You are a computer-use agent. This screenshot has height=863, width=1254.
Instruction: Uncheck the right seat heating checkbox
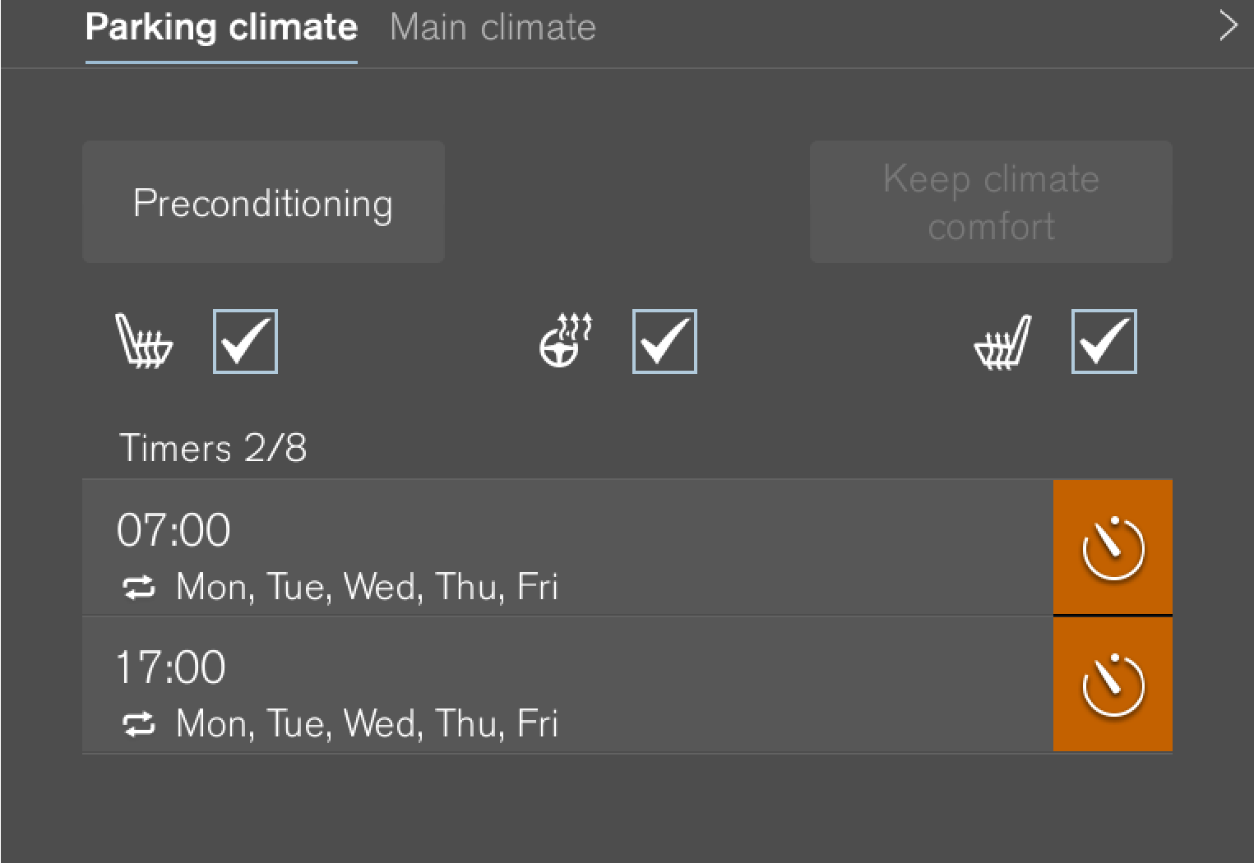coord(1104,341)
